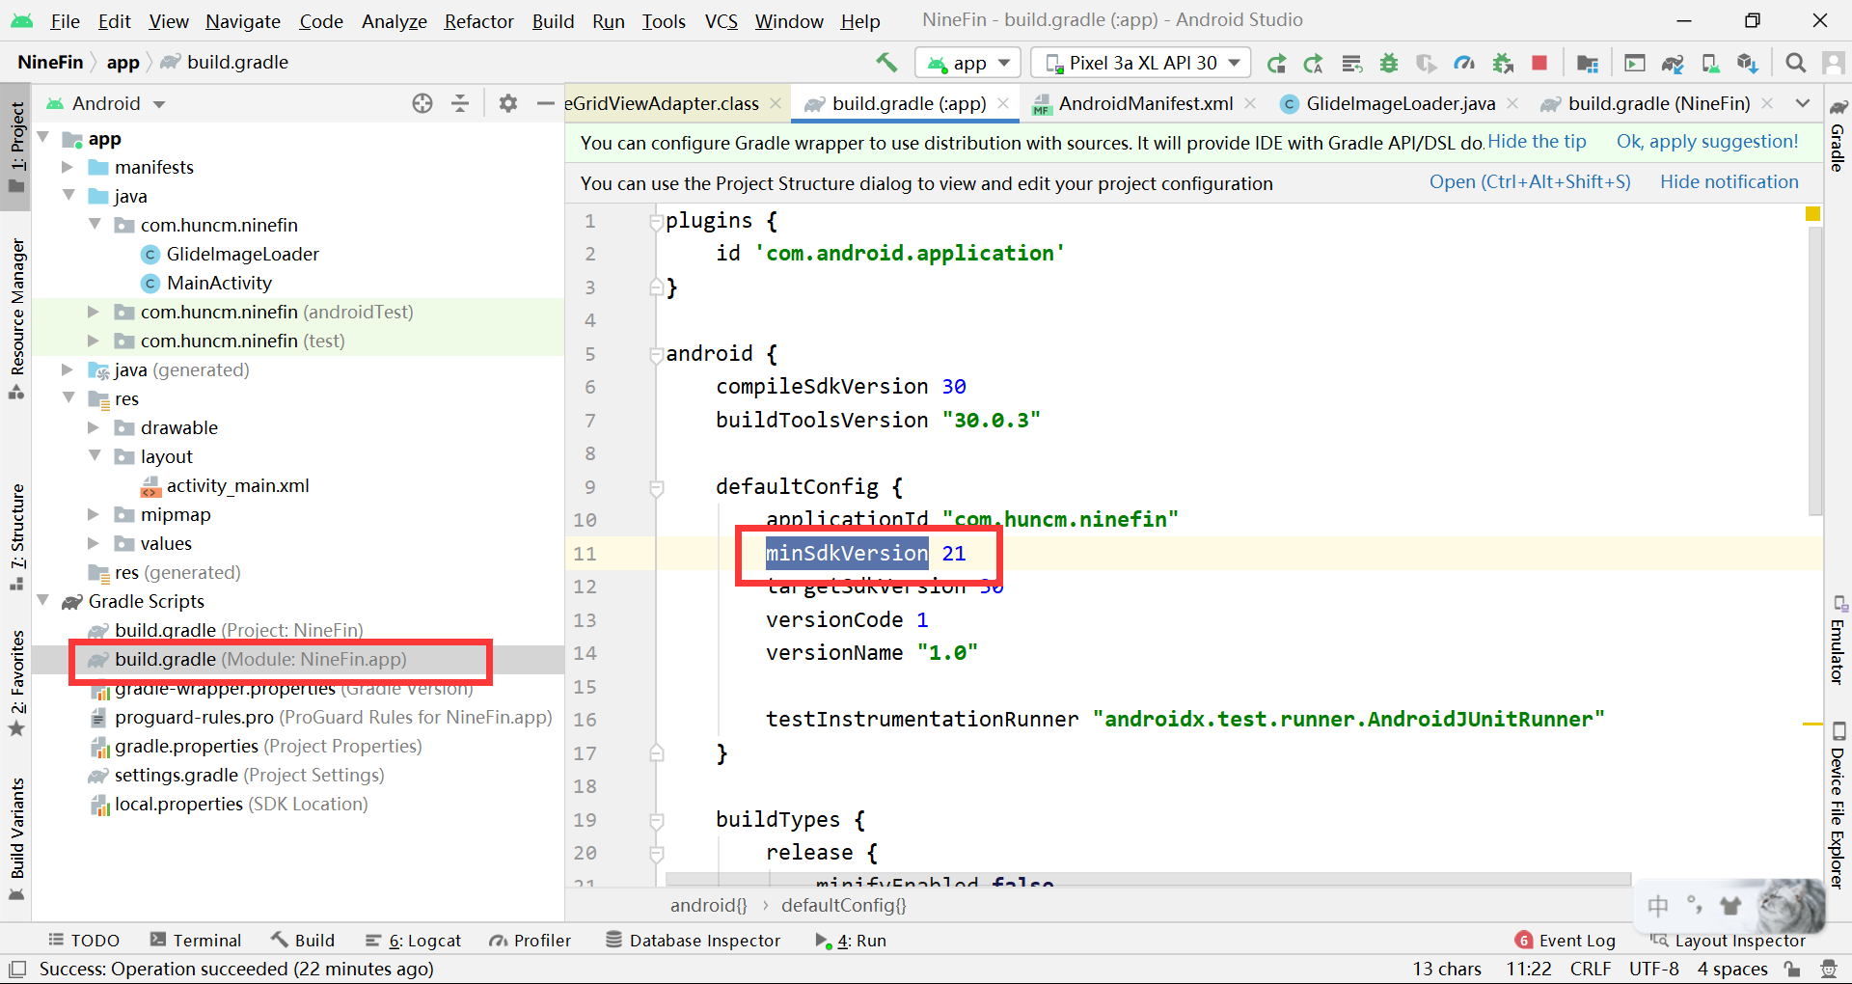Switch to AndroidManifest.xml tab
1852x984 pixels.
click(x=1144, y=103)
